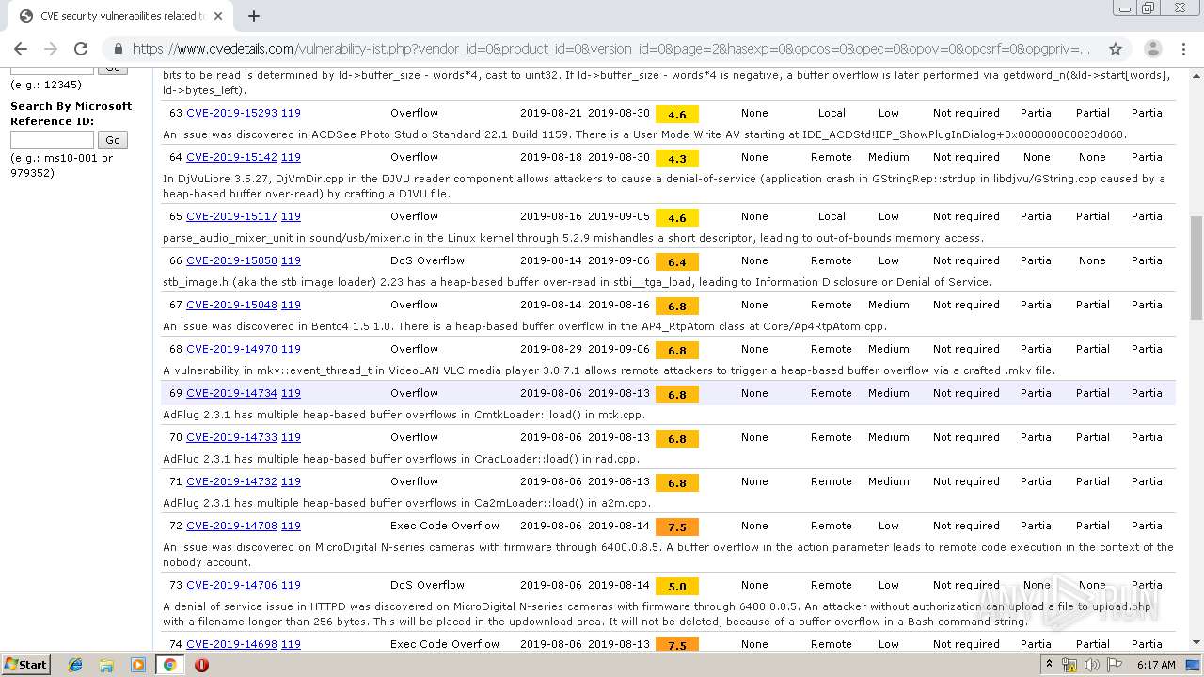Viewport: 1204px width, 677px height.
Task: Select publish date 2019-08-29 for CVE-2019-14970
Action: pyautogui.click(x=551, y=349)
